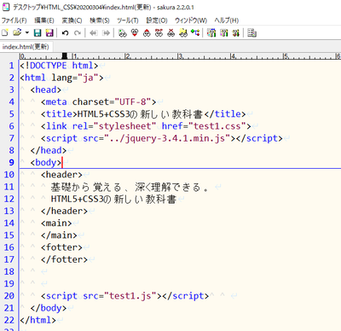Click the Open file folder icon
This screenshot has width=341, height=331.
(x=17, y=32)
